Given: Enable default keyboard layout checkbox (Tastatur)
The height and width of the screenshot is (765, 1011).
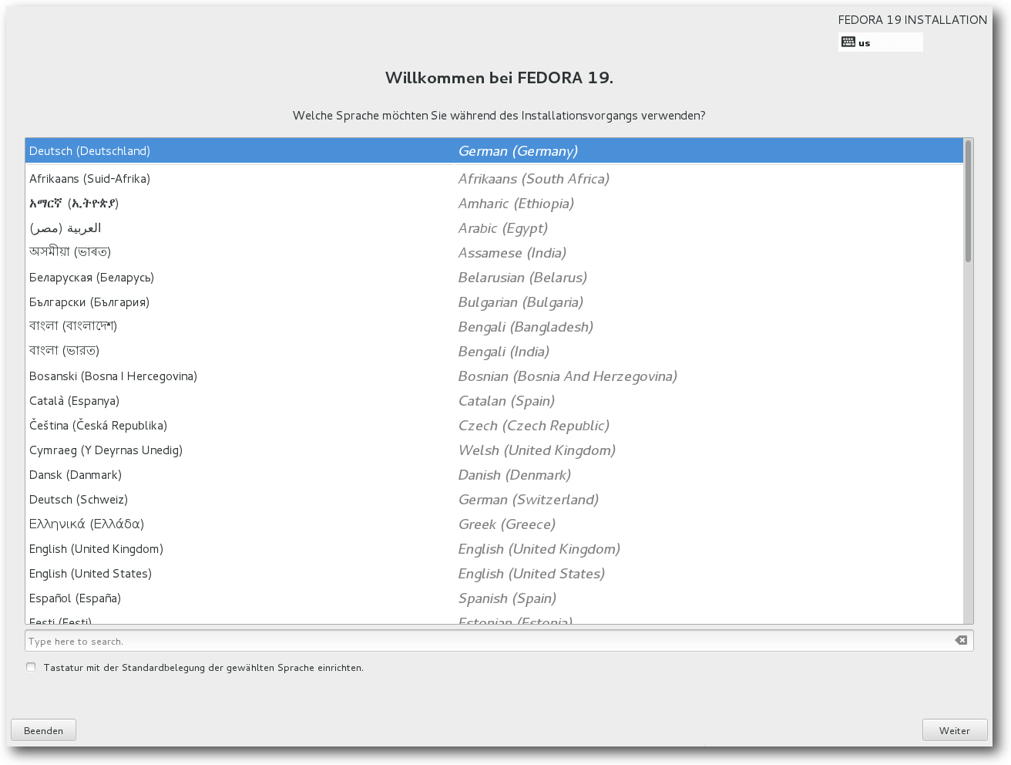Looking at the screenshot, I should pyautogui.click(x=31, y=667).
